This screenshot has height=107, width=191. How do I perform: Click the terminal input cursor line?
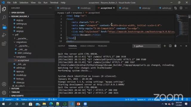click(x=59, y=96)
